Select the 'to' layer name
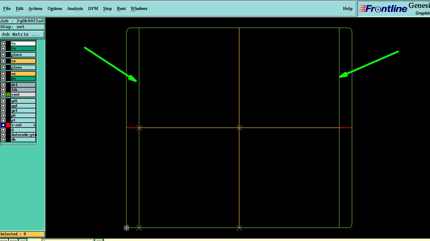 coord(23,43)
